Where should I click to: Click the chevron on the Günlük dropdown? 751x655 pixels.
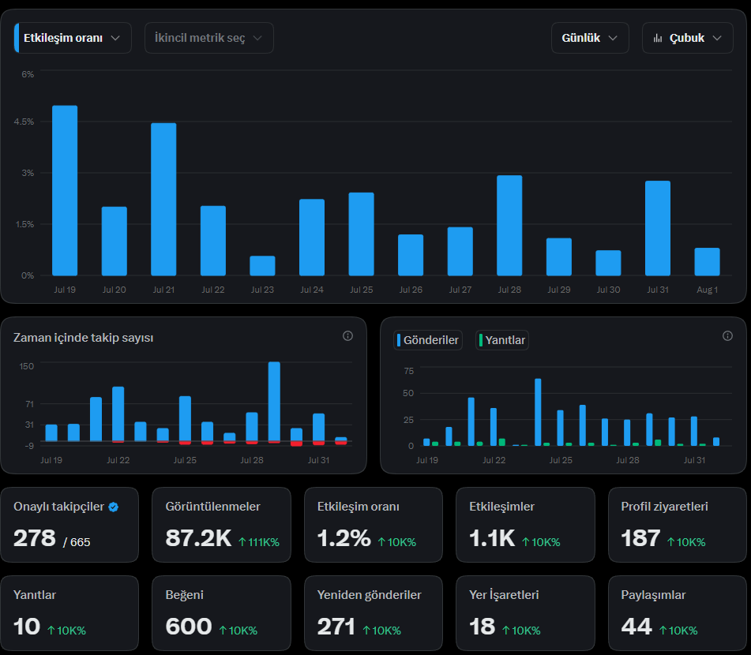click(x=613, y=39)
